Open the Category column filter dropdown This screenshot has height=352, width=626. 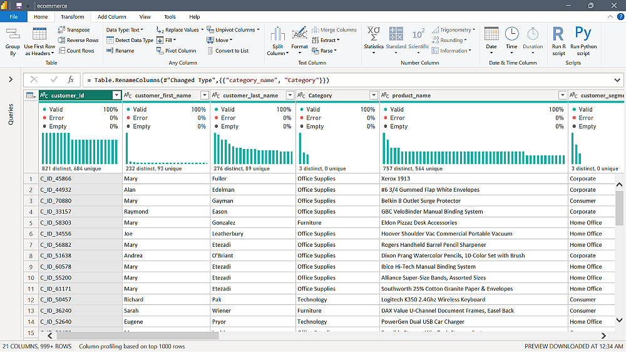(374, 95)
